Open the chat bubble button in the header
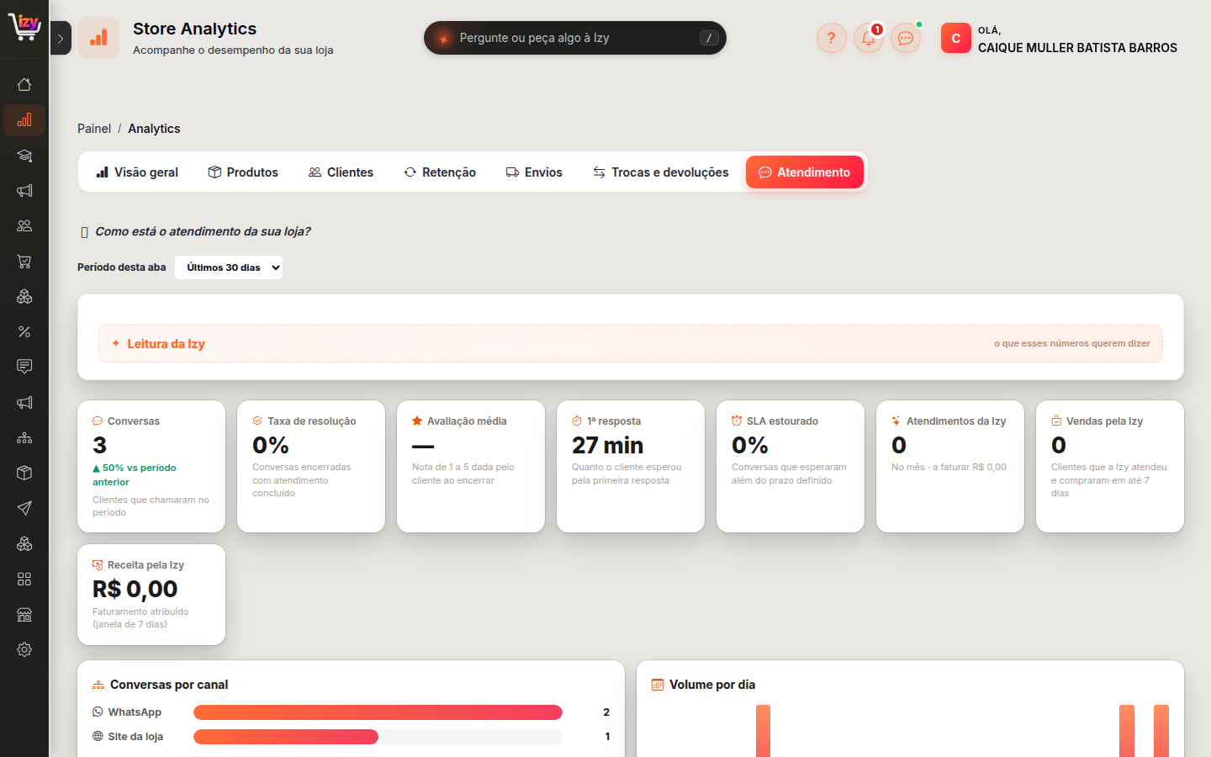This screenshot has width=1211, height=757. pos(906,38)
